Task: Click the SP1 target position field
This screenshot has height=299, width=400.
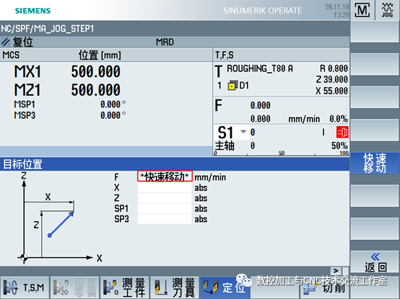Action: point(165,209)
